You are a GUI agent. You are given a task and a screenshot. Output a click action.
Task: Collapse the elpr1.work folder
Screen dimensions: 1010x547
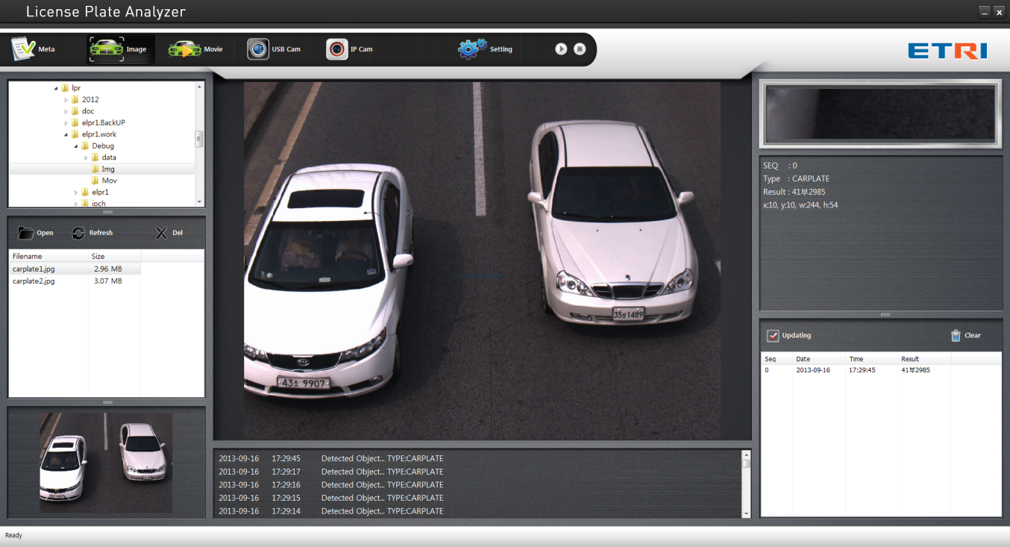(x=66, y=134)
